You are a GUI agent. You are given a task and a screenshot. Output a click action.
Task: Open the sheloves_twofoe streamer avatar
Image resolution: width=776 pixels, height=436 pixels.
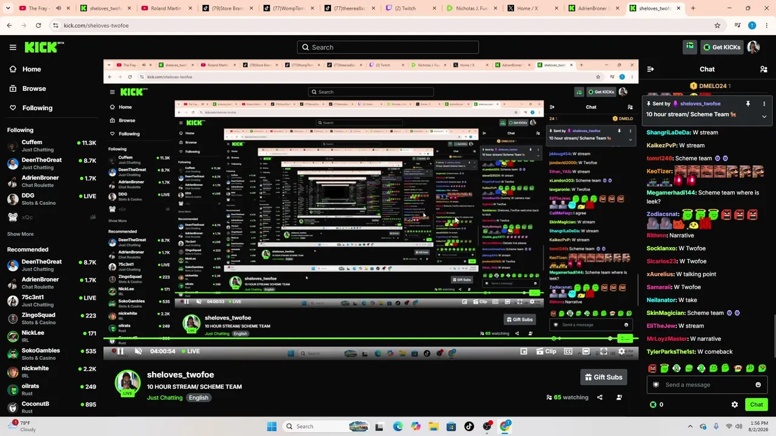(x=127, y=383)
